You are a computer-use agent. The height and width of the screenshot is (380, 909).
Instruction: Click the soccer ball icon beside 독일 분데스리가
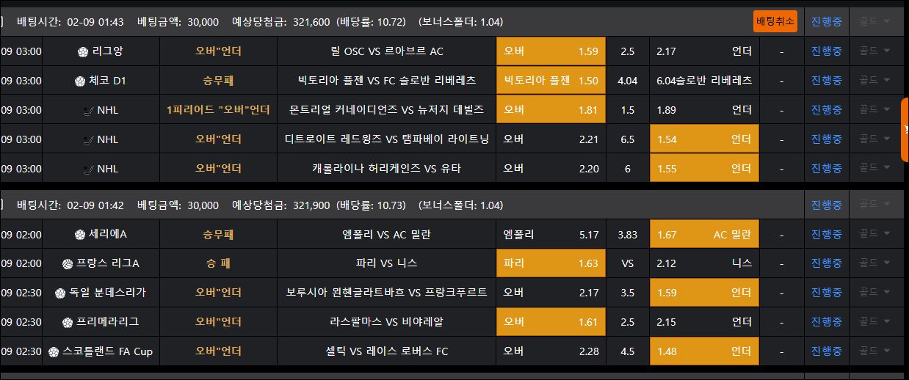click(61, 293)
